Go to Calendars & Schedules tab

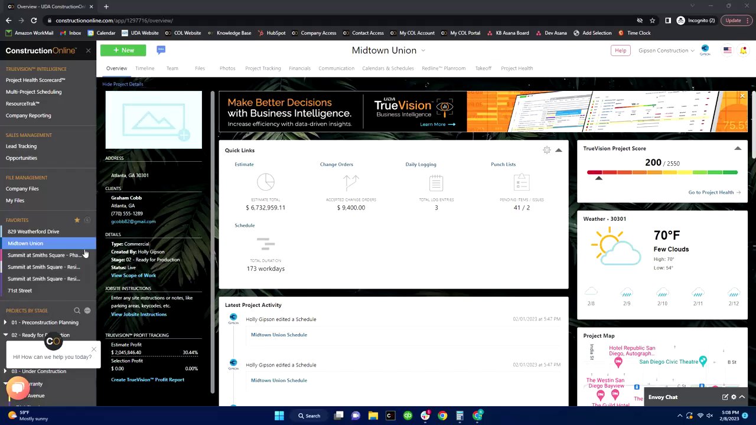click(x=388, y=68)
